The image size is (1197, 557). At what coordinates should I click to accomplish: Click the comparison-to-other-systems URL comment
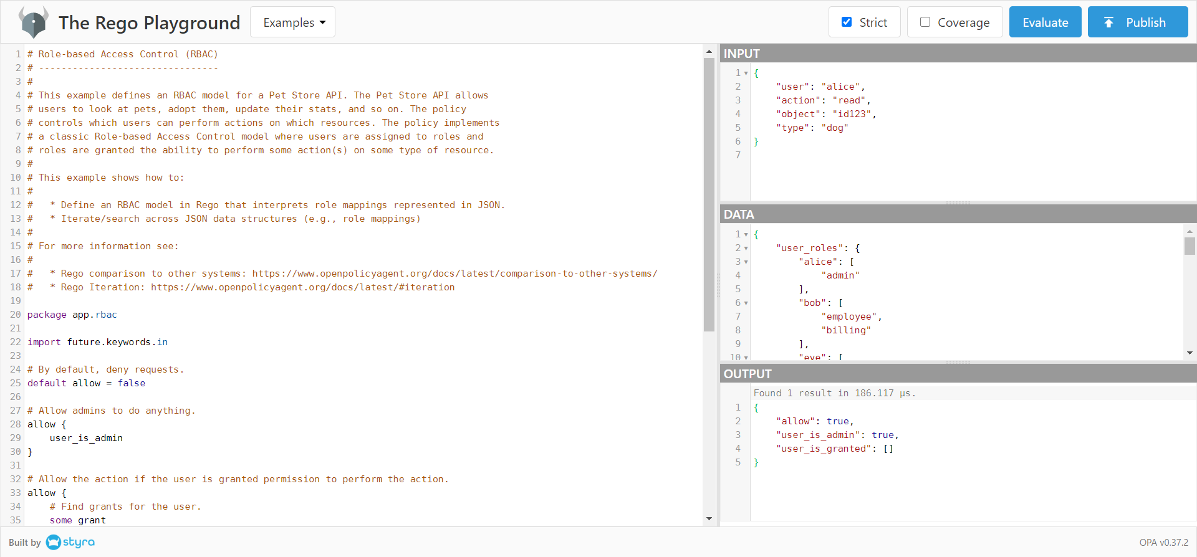click(454, 274)
